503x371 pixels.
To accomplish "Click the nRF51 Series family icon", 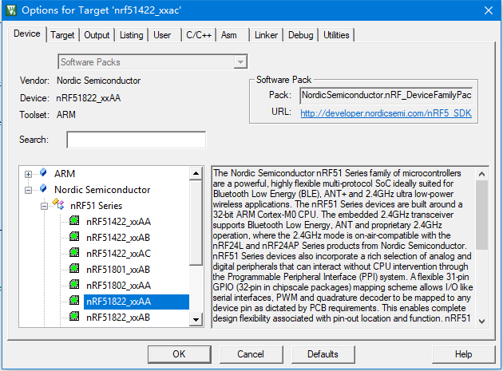I will 58,203.
